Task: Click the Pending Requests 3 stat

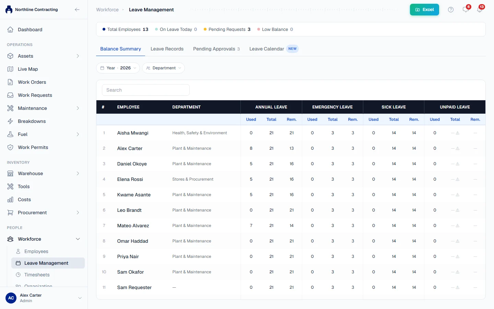Action: (x=227, y=29)
